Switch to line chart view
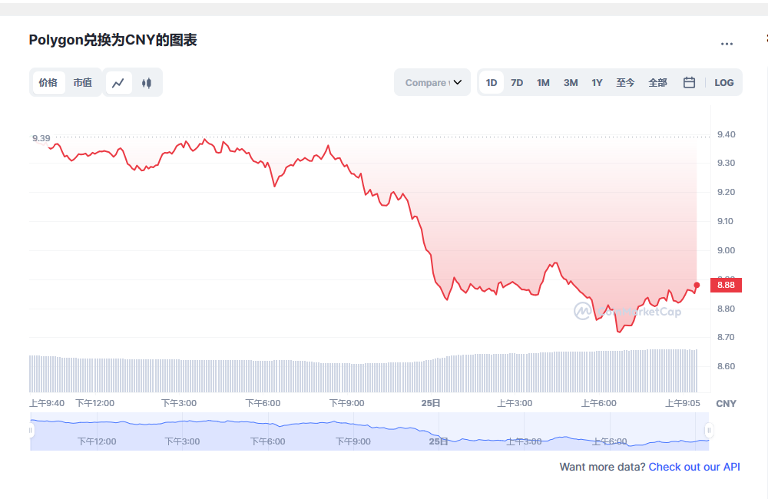The width and height of the screenshot is (768, 499). pos(118,83)
